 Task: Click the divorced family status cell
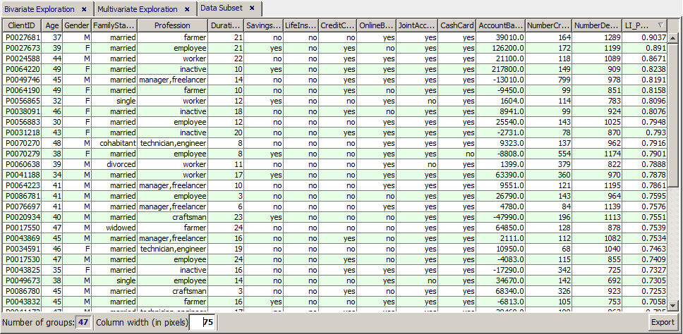click(x=114, y=164)
